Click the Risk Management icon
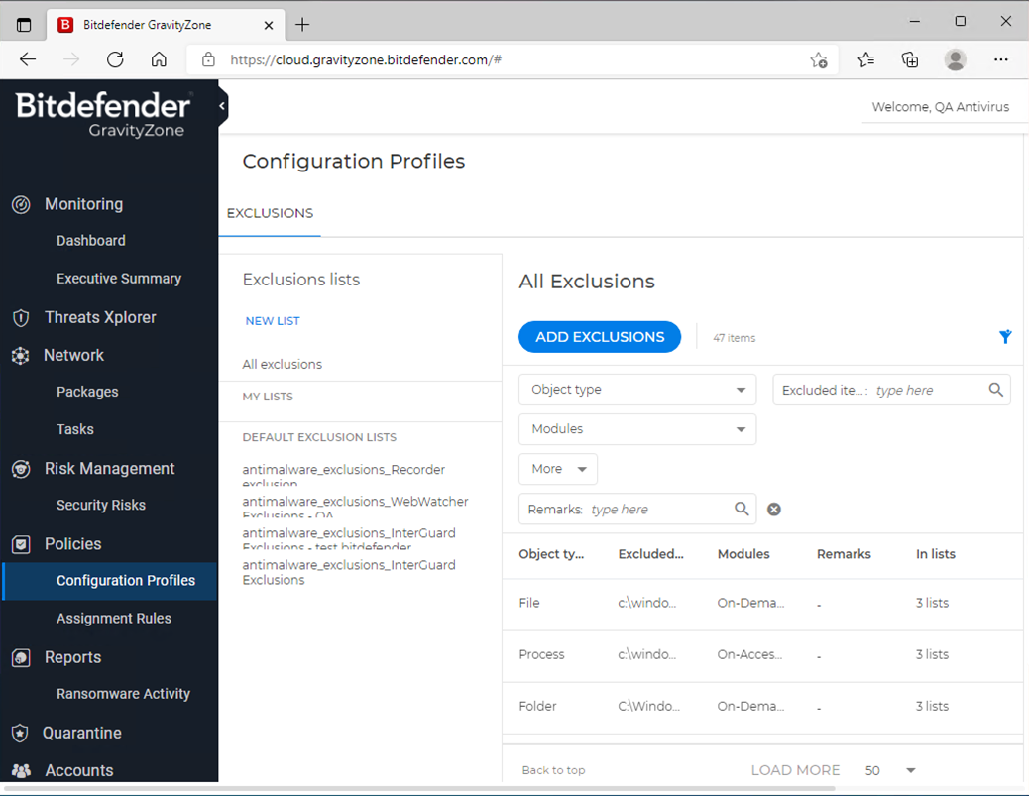 pyautogui.click(x=21, y=469)
